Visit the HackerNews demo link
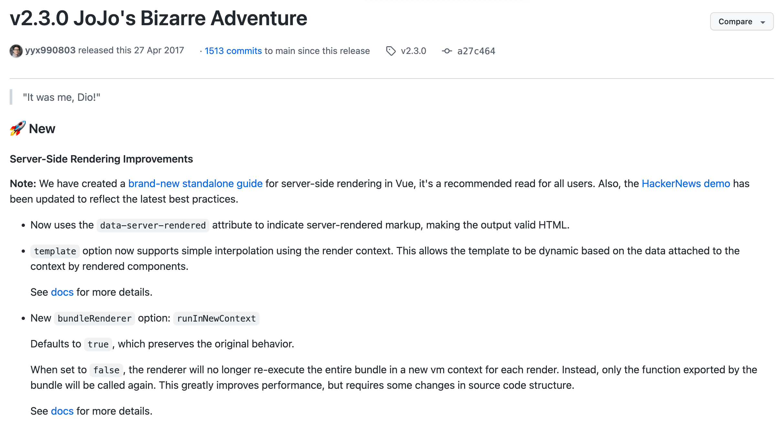 coord(686,184)
